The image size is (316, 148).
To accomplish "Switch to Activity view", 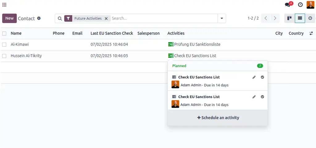I will click(x=310, y=18).
